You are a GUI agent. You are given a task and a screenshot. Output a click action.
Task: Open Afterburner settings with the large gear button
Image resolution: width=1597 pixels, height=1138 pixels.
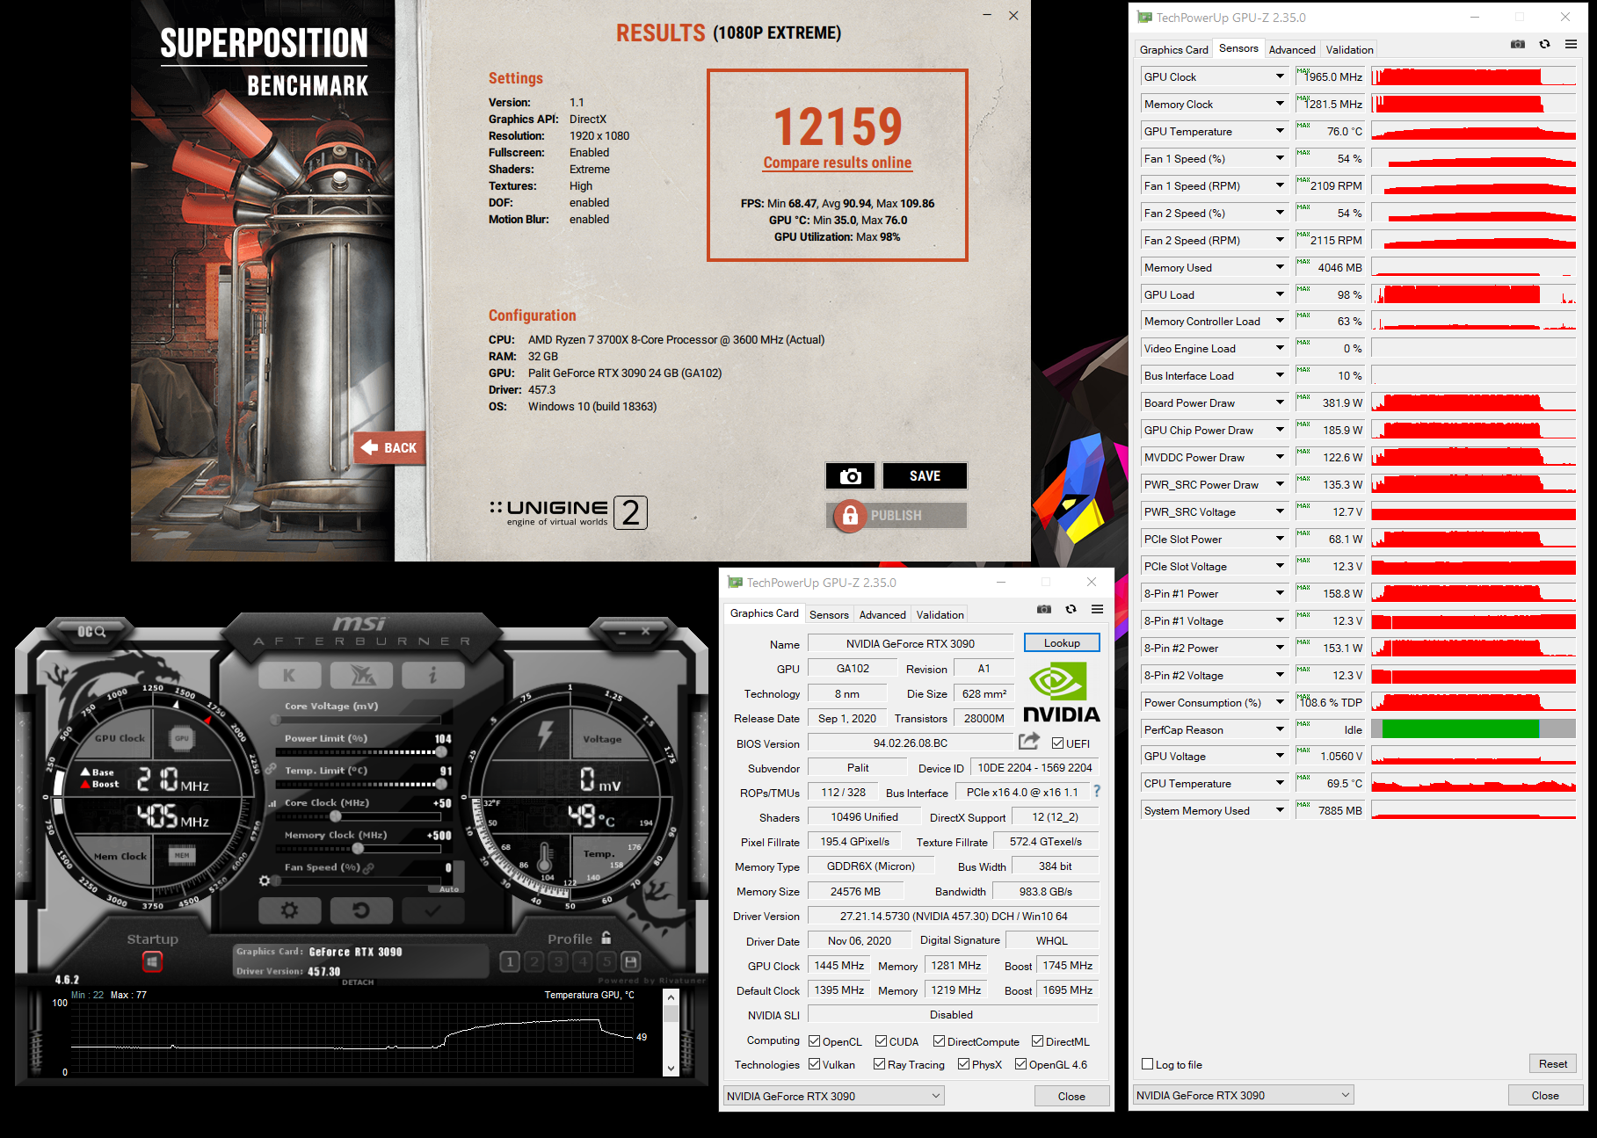(289, 910)
